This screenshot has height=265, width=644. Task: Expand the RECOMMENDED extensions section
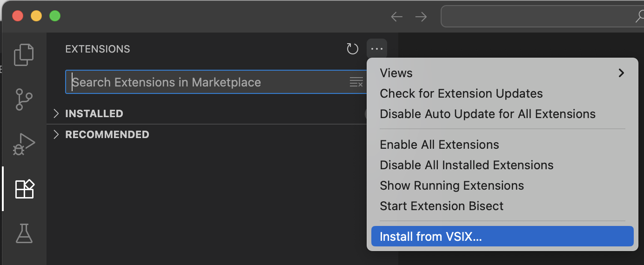click(x=107, y=134)
